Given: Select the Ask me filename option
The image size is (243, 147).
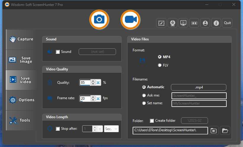Looking at the screenshot, I should pyautogui.click(x=144, y=95).
